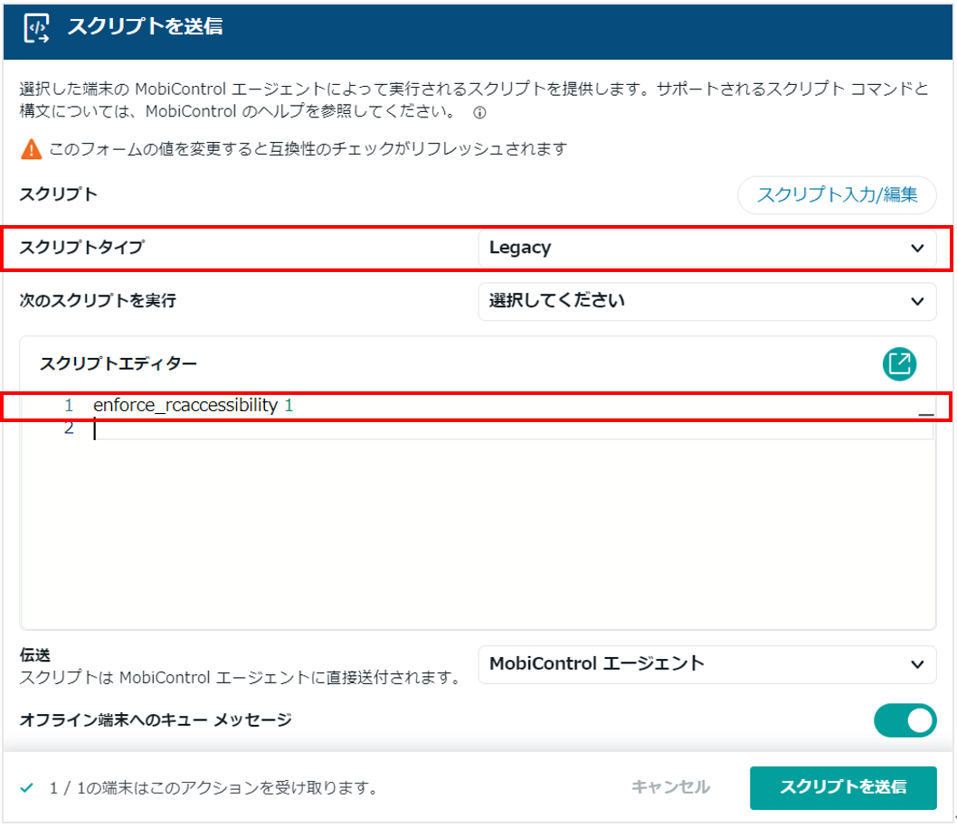Click the send script header icon
957x827 pixels.
tap(36, 28)
